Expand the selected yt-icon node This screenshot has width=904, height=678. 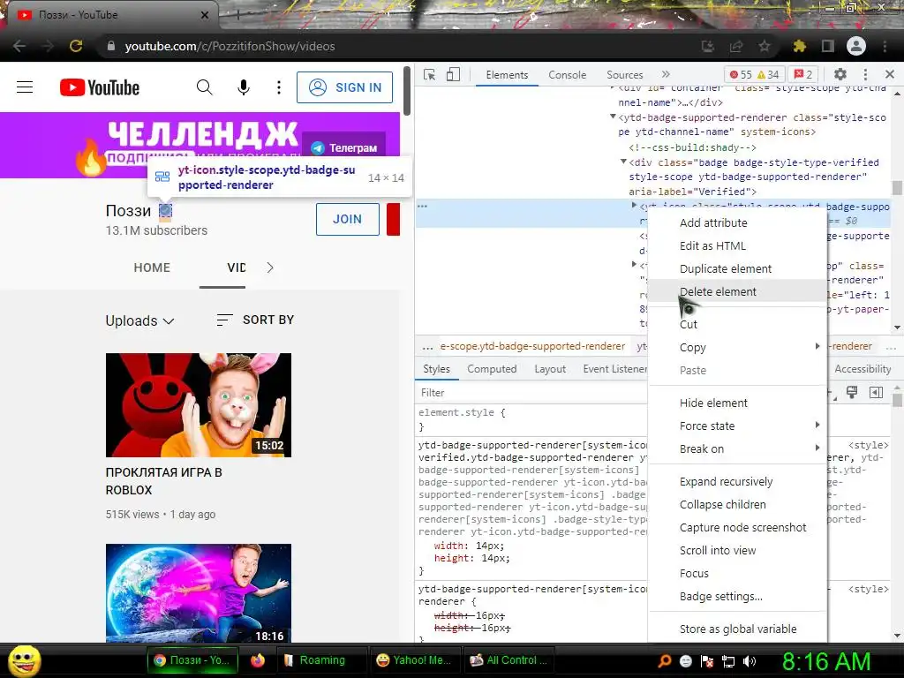click(634, 206)
